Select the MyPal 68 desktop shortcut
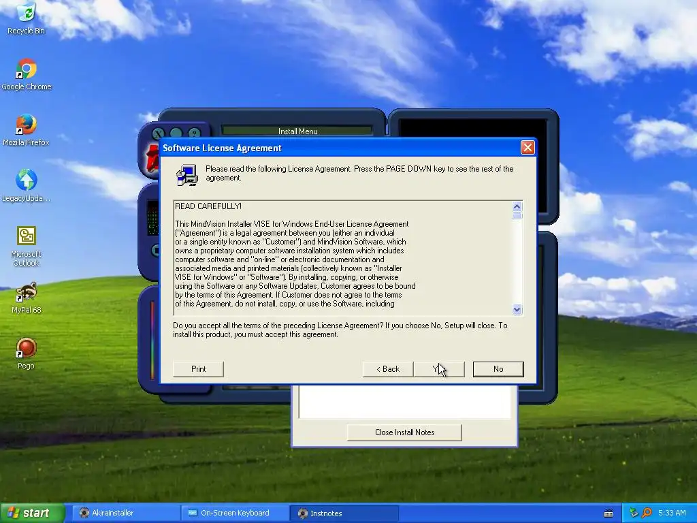Viewport: 697px width, 523px height. coord(27,298)
